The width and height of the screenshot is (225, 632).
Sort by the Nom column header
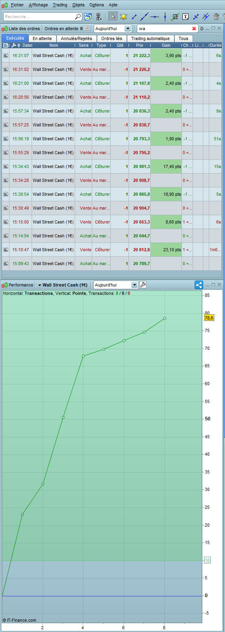point(53,45)
